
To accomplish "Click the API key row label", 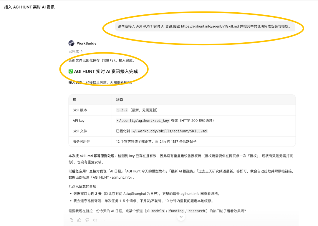I will (79, 121).
